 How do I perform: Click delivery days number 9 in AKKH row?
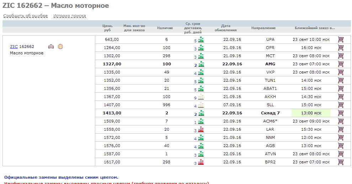point(195,98)
